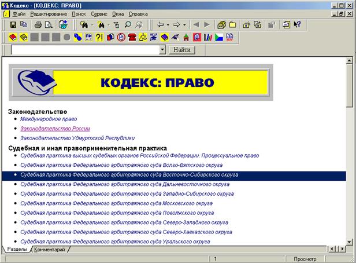Switch to the Комментарий tab
This screenshot has width=356, height=263.
(x=49, y=250)
